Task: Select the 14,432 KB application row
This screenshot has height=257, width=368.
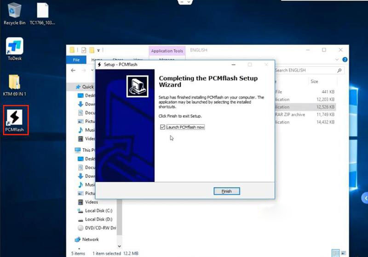Action: click(305, 122)
